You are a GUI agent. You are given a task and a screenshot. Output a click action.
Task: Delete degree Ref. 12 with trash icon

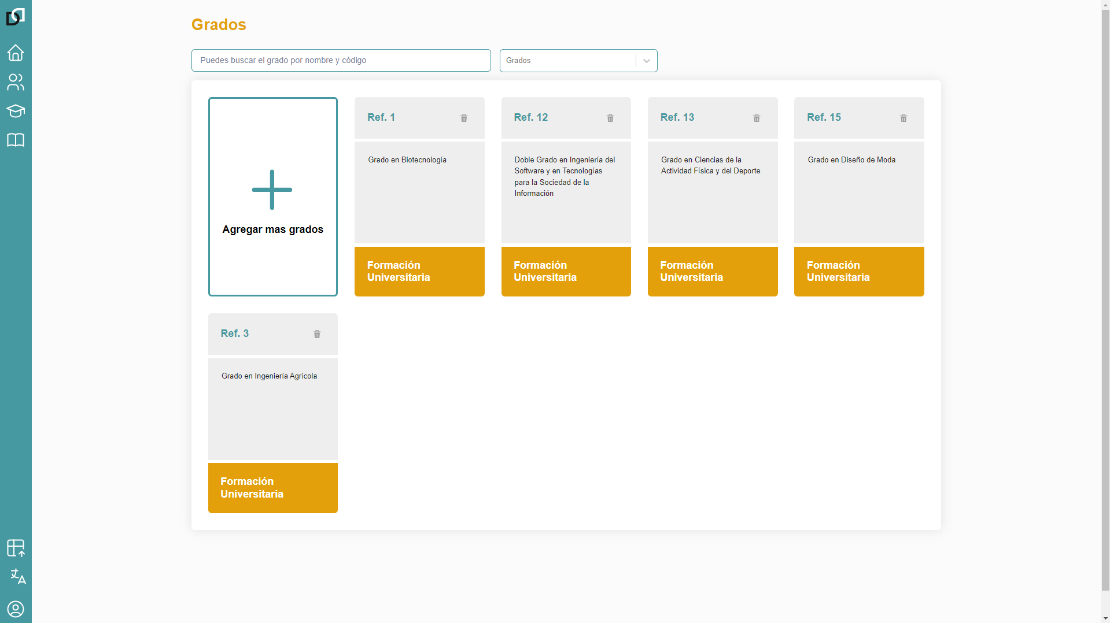pos(610,118)
